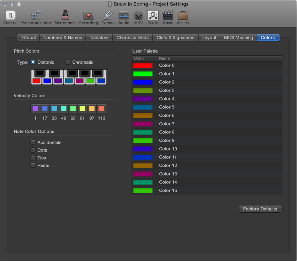297x262 pixels.
Task: Select the Score settings icon
Action: click(153, 16)
